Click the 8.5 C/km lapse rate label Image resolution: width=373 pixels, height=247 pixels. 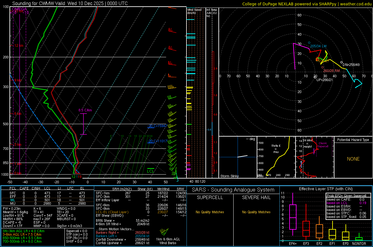pyautogui.click(x=85, y=110)
